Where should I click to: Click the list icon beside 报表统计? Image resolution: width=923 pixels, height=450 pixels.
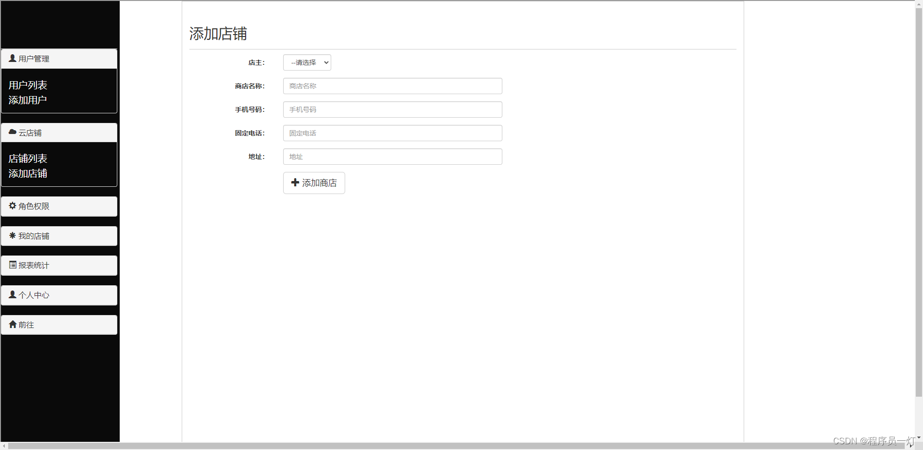pyautogui.click(x=12, y=265)
